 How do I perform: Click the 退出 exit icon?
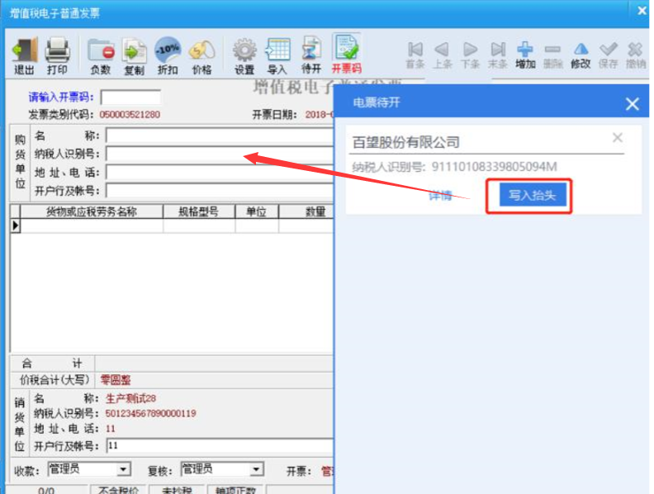click(x=24, y=55)
